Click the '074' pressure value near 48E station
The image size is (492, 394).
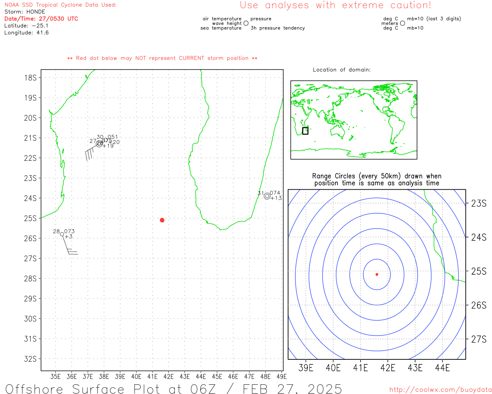(275, 193)
